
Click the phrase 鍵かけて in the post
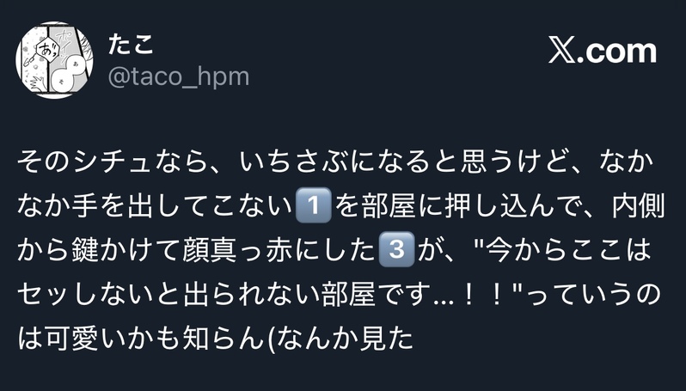pyautogui.click(x=126, y=250)
